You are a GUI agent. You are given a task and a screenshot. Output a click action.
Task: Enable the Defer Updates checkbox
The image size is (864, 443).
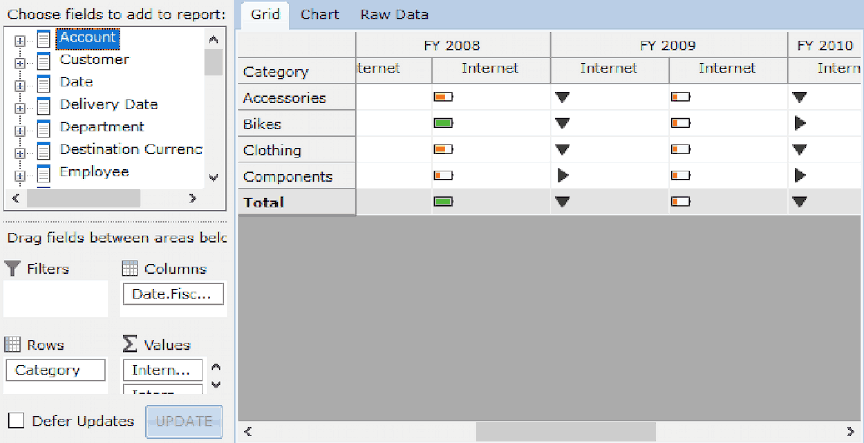(16, 422)
